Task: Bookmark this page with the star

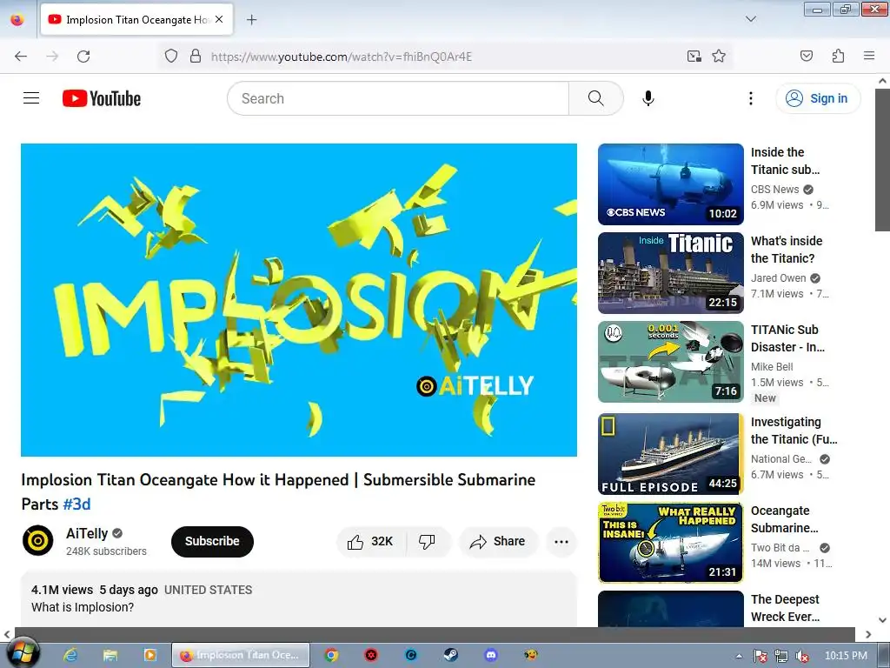Action: (719, 56)
